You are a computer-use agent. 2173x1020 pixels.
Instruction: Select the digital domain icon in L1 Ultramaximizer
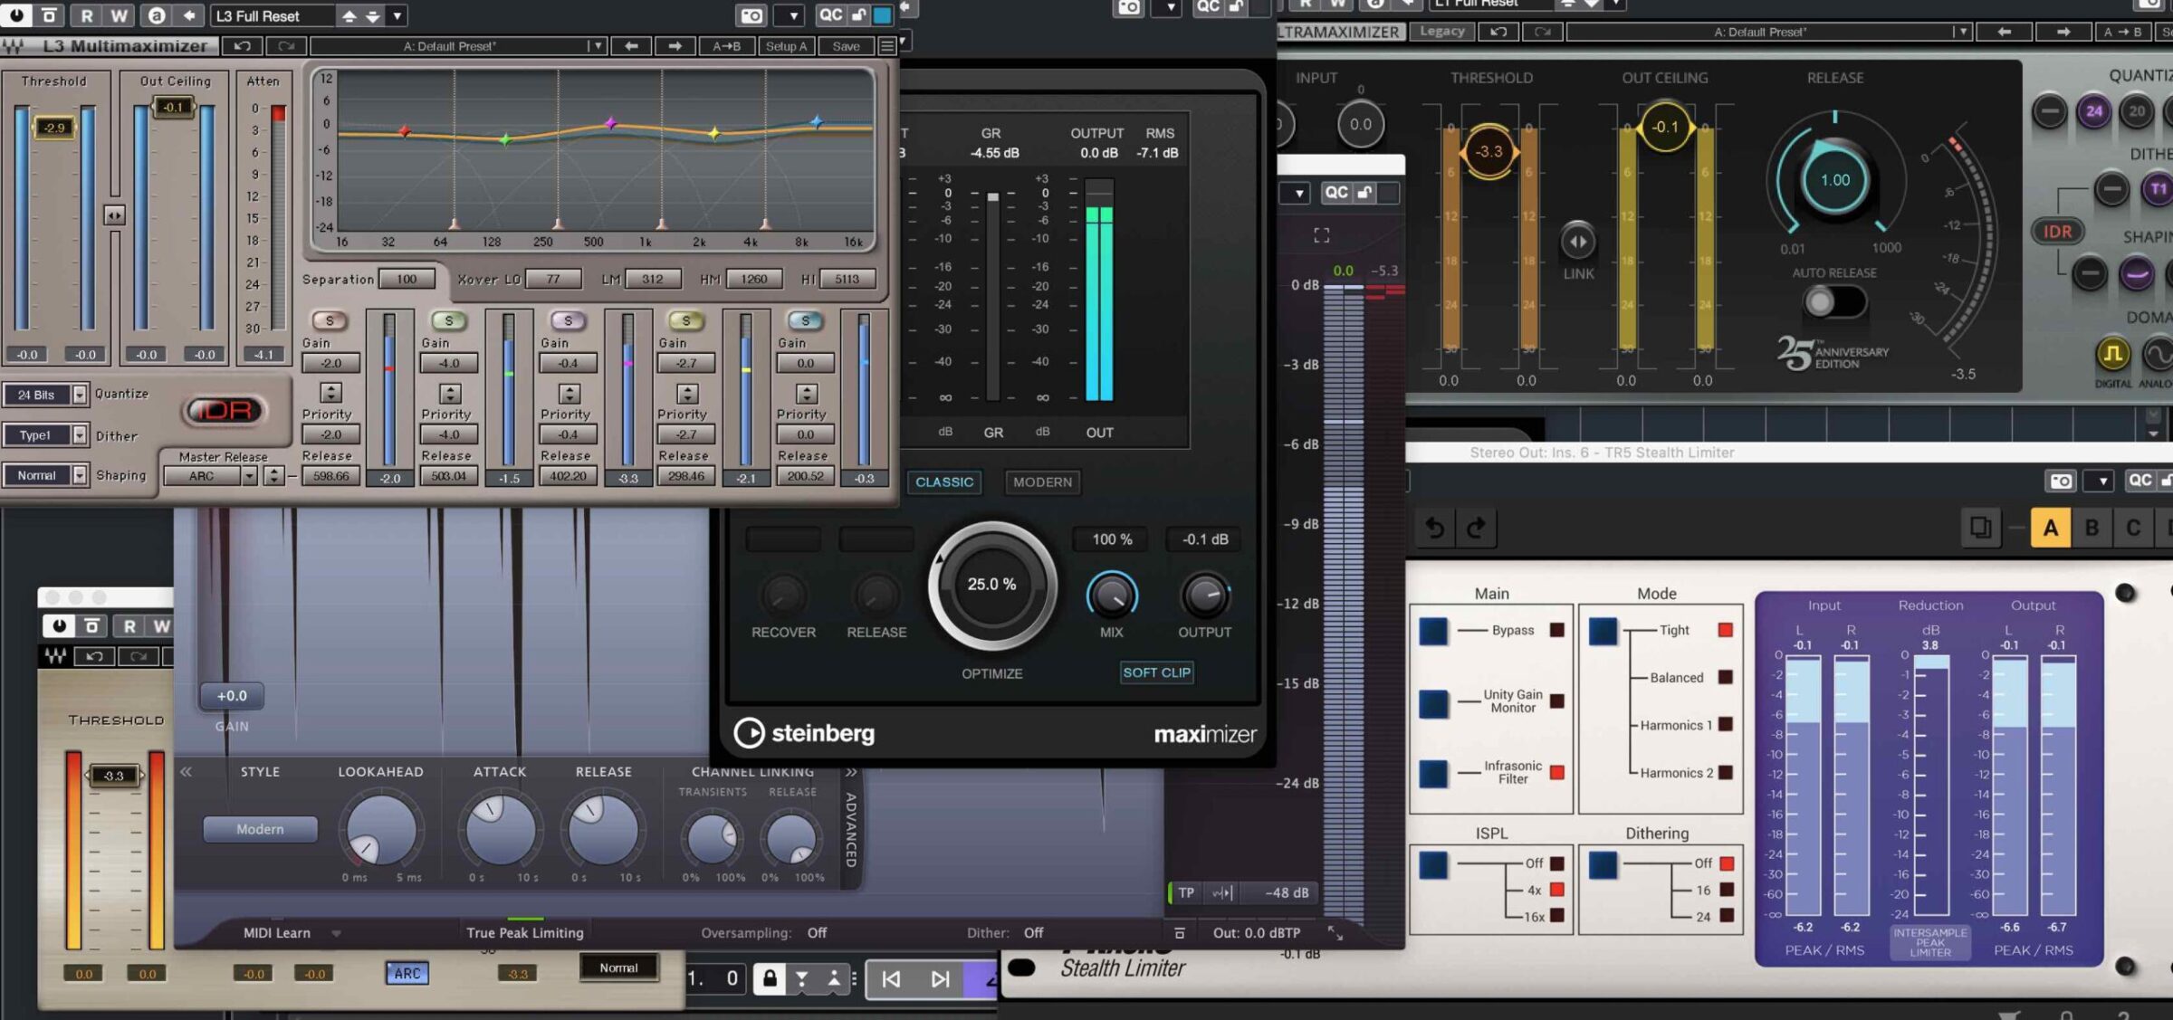click(2112, 354)
